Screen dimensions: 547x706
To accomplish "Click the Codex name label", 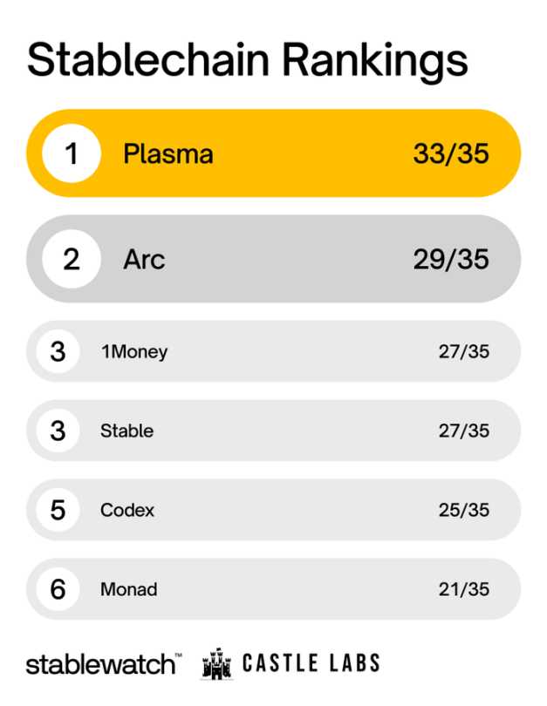I will (x=127, y=510).
